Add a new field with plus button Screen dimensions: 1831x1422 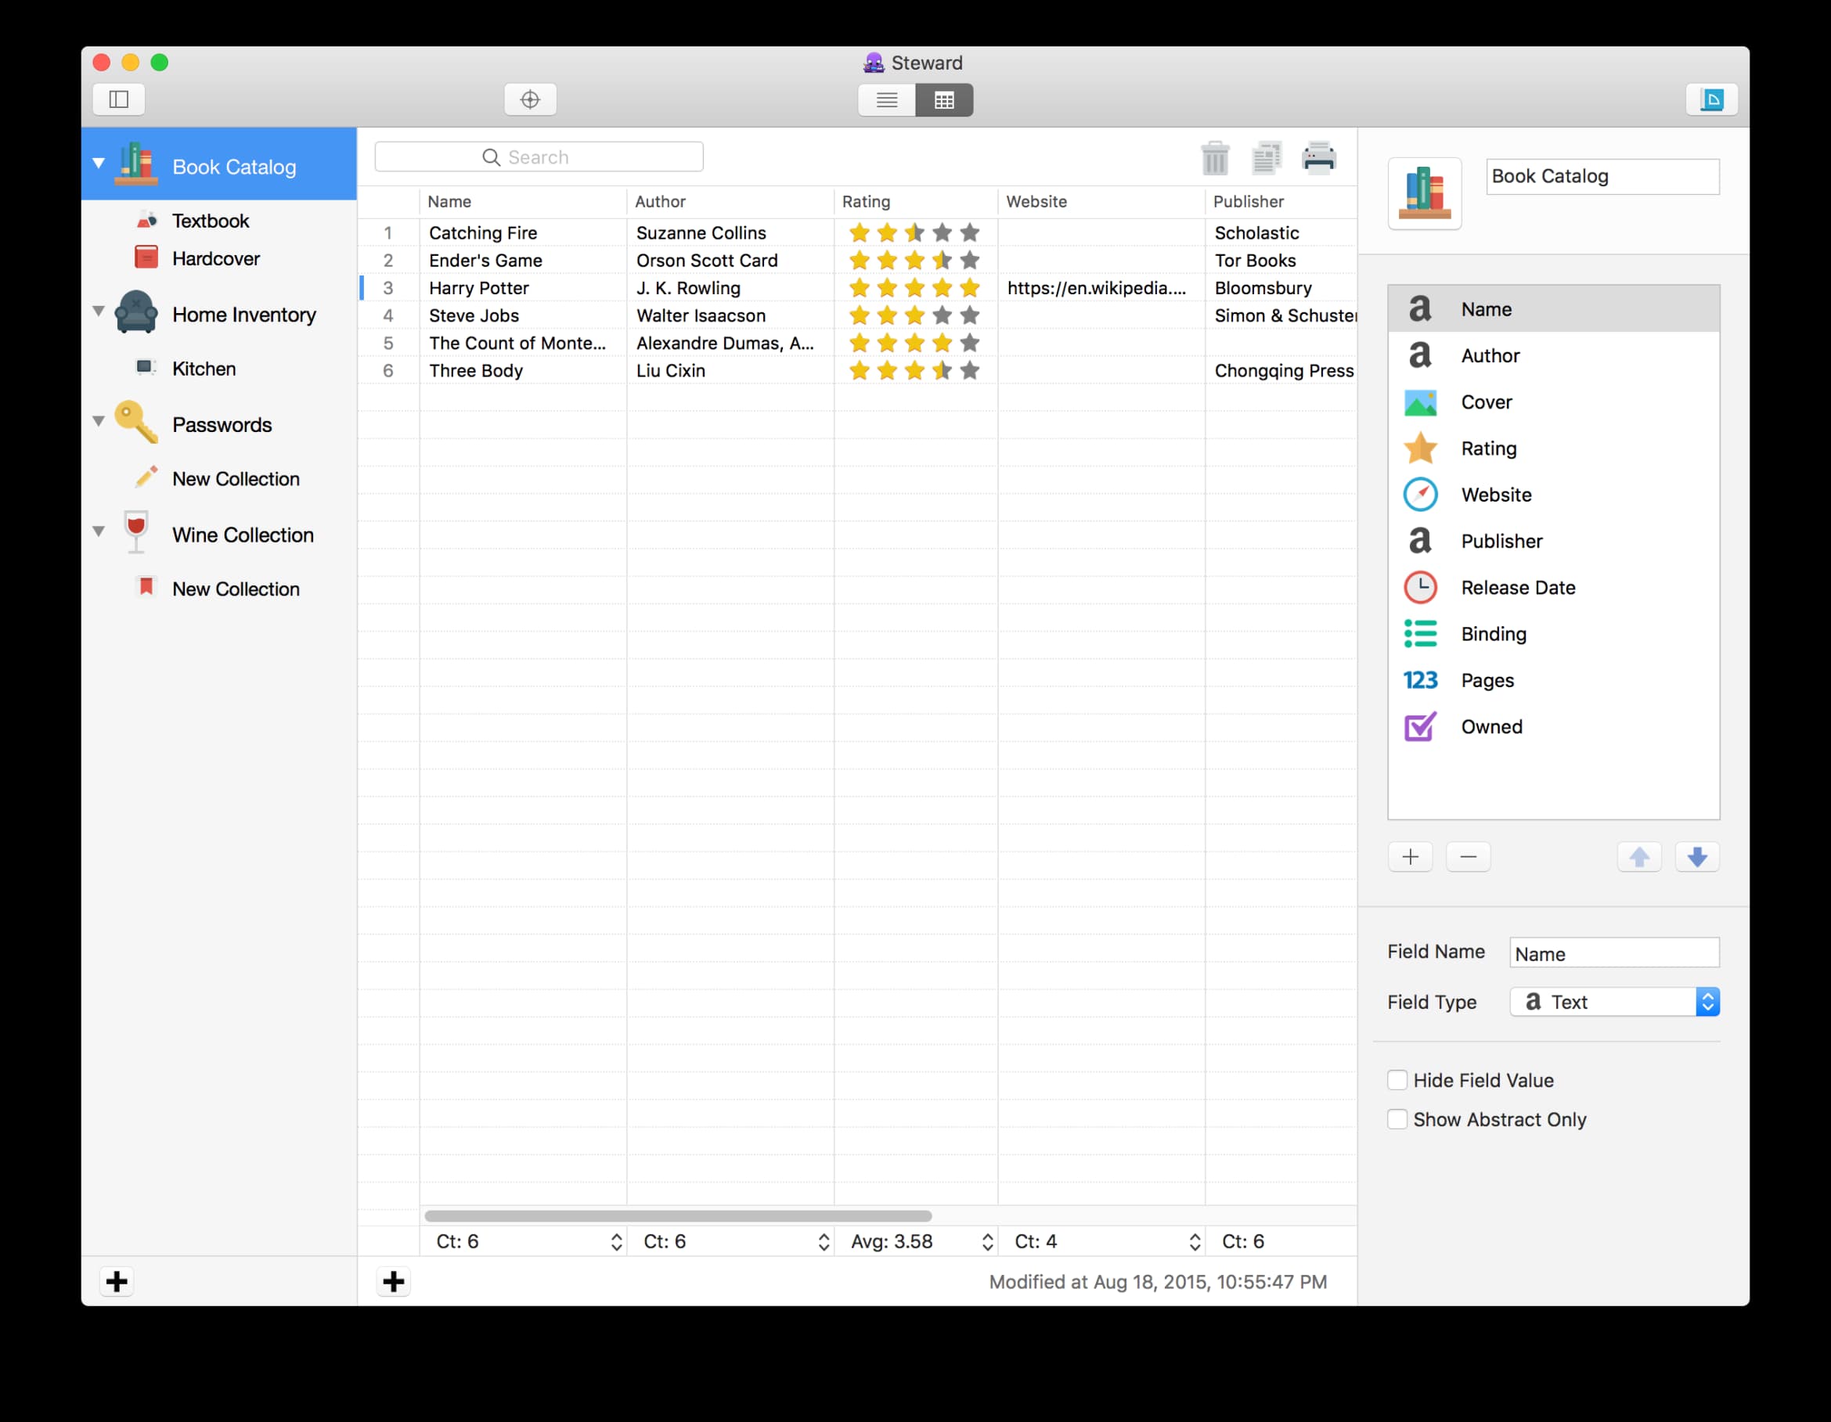[x=1410, y=856]
